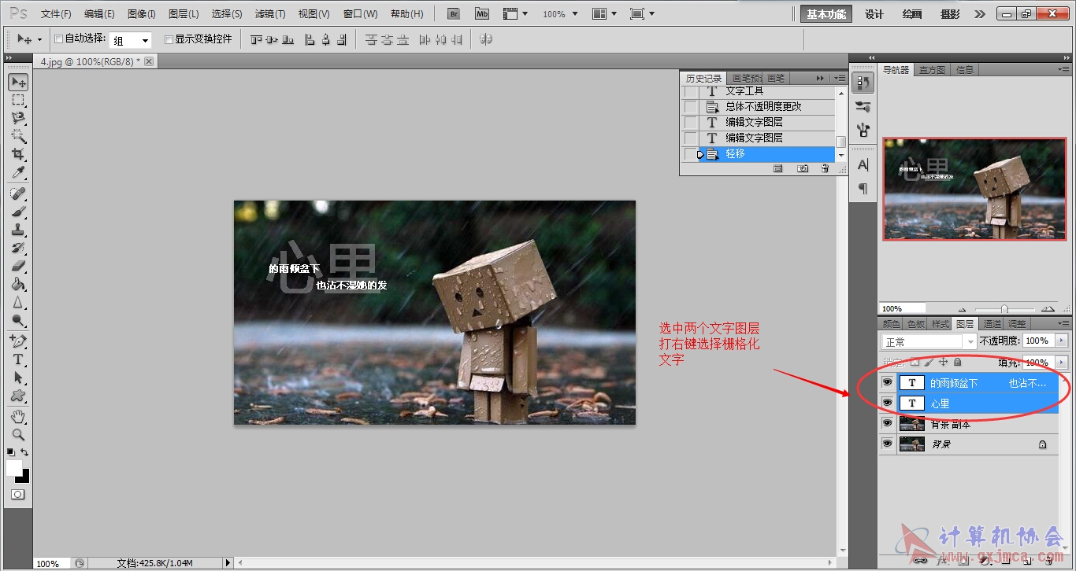Select the Lasso tool
Image resolution: width=1076 pixels, height=571 pixels.
[18, 118]
